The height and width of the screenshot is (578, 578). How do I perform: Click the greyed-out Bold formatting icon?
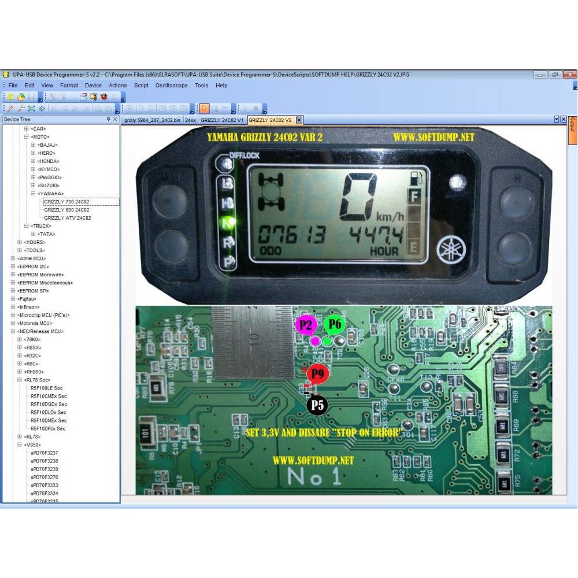tap(129, 109)
